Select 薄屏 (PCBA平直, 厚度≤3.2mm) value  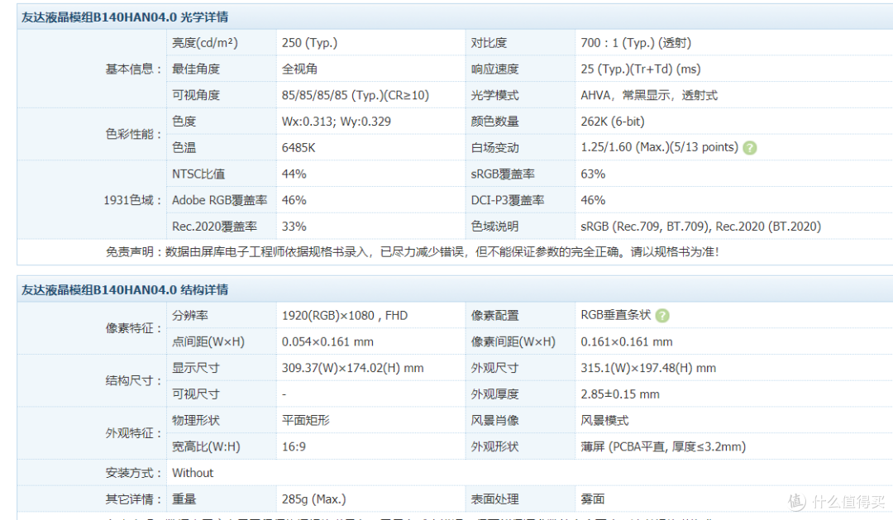[663, 446]
